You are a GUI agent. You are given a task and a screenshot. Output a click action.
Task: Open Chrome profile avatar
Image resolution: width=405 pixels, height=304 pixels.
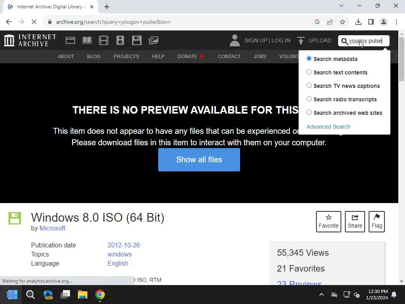384,22
